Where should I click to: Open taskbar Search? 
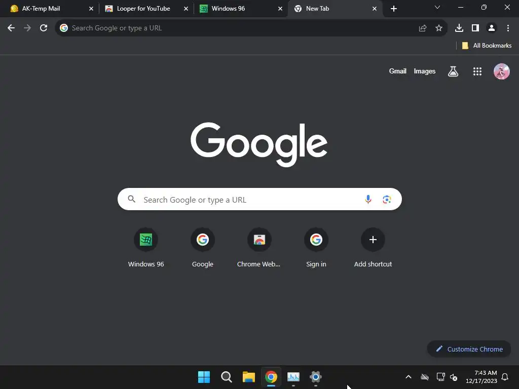pos(227,377)
